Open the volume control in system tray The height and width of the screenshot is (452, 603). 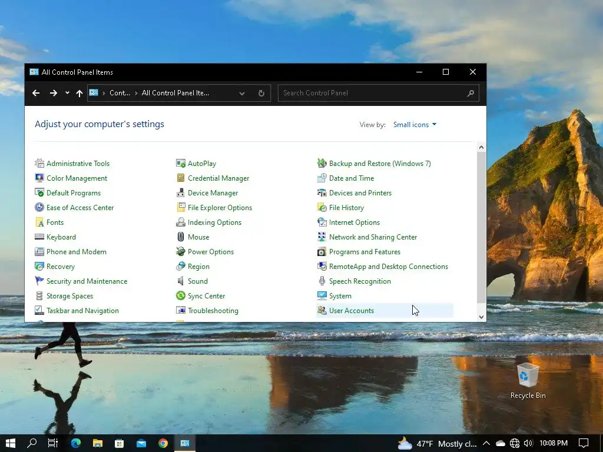(x=528, y=443)
